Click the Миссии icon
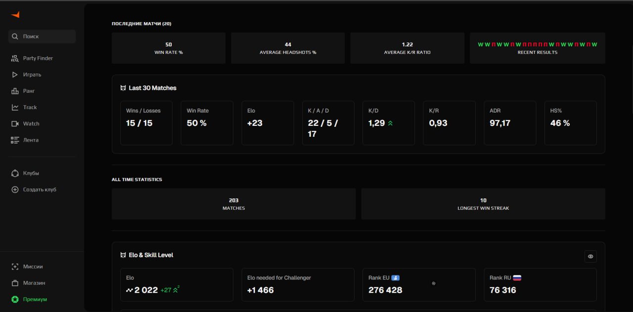 click(x=14, y=266)
